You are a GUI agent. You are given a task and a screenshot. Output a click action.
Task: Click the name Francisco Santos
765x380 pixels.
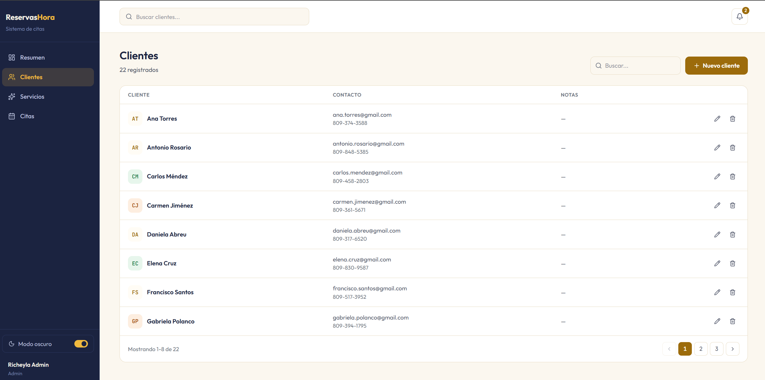click(170, 292)
